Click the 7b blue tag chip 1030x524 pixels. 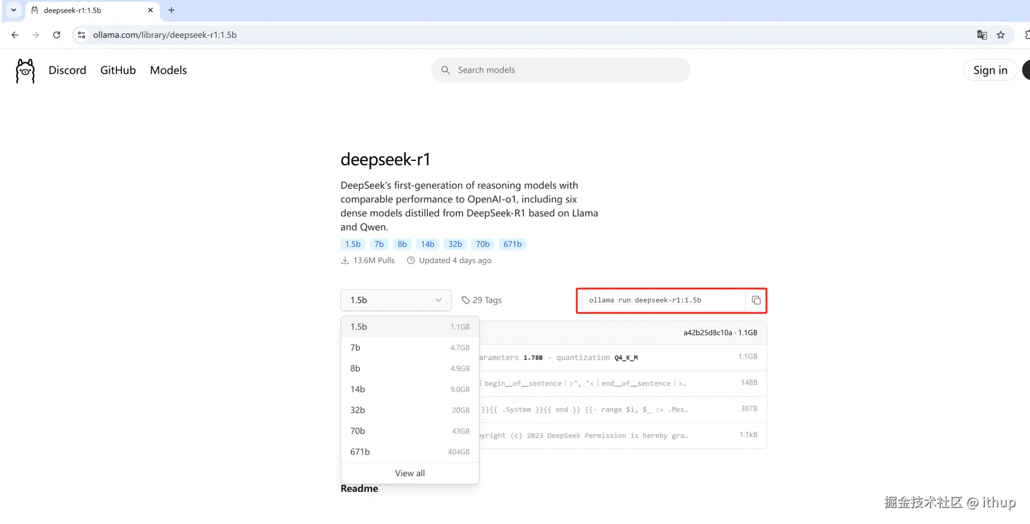(x=379, y=244)
